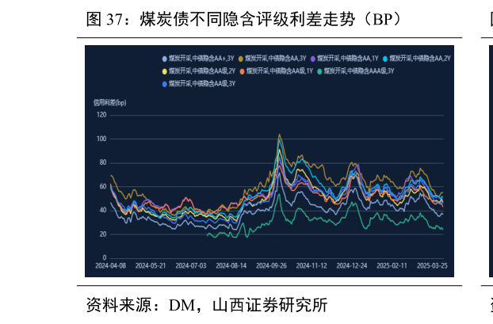493x324 pixels.
Task: Click the green dot for AAA级,3Y series
Action: [319, 71]
